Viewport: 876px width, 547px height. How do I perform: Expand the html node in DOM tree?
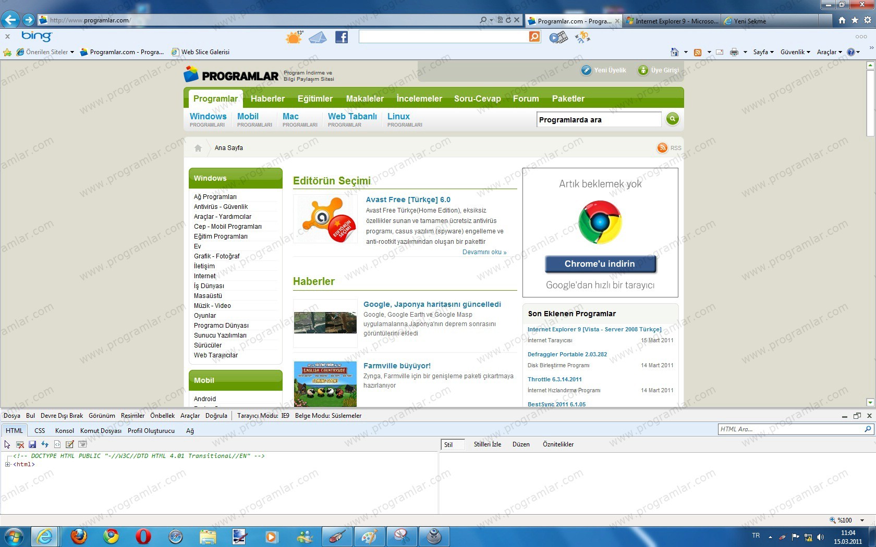pos(8,464)
